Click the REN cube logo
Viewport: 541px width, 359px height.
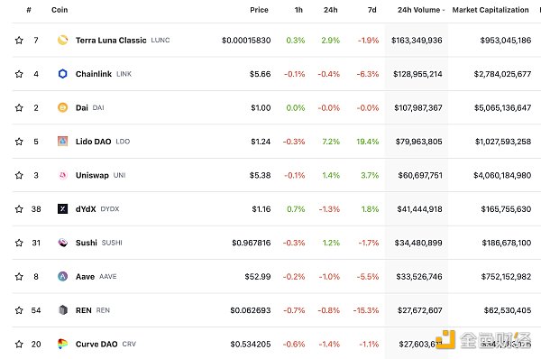(62, 310)
